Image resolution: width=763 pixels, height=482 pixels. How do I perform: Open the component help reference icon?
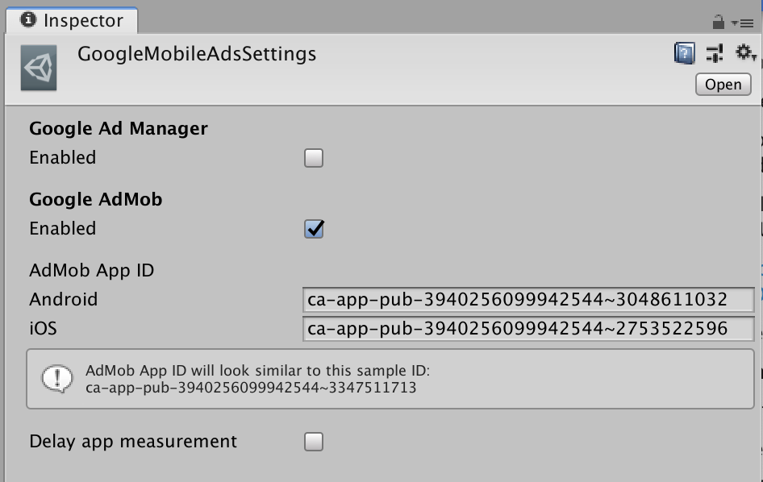(x=684, y=54)
